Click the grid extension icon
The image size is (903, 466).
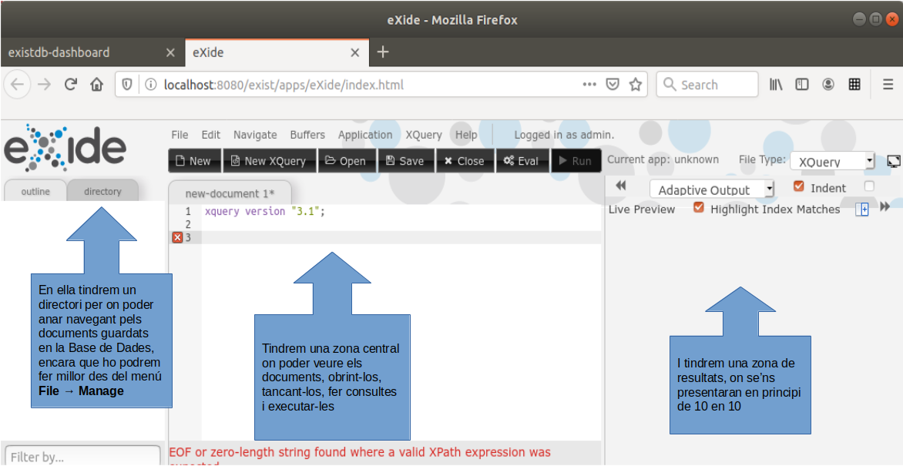tap(854, 85)
